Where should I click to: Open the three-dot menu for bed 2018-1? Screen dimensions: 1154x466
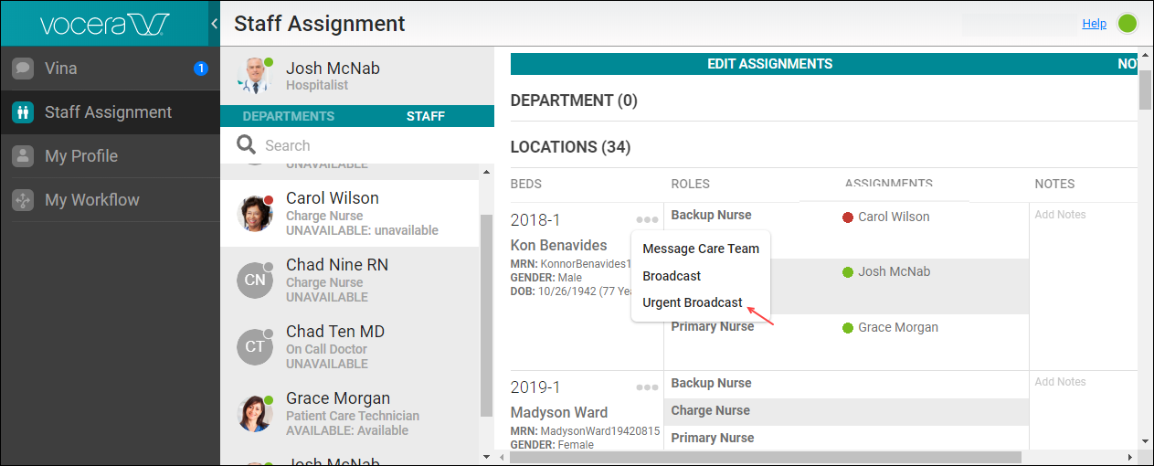click(x=648, y=220)
